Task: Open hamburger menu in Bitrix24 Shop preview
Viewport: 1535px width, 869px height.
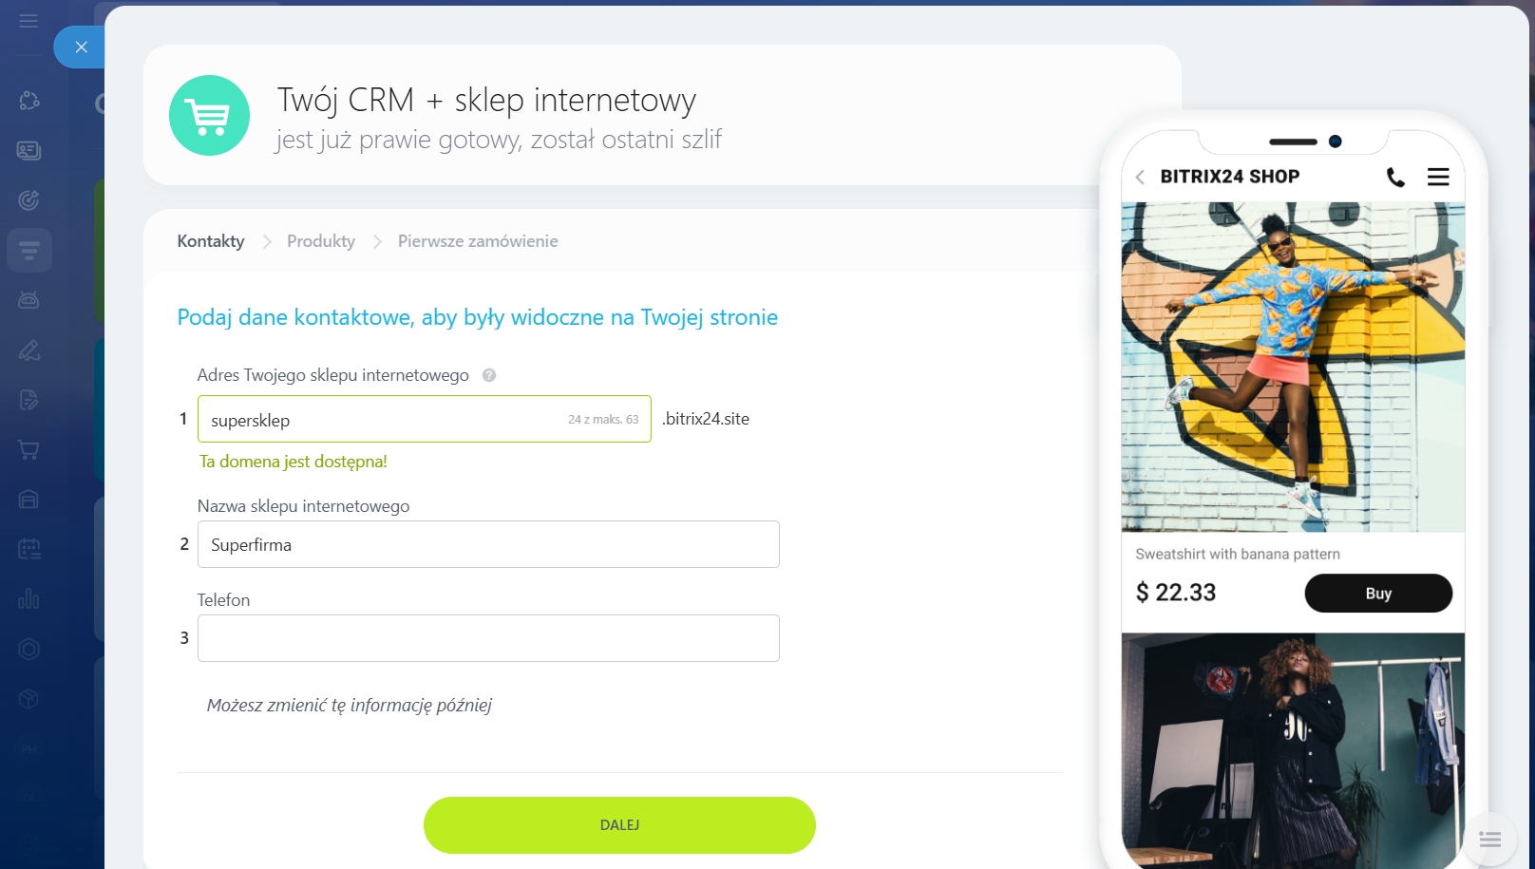Action: point(1438,177)
